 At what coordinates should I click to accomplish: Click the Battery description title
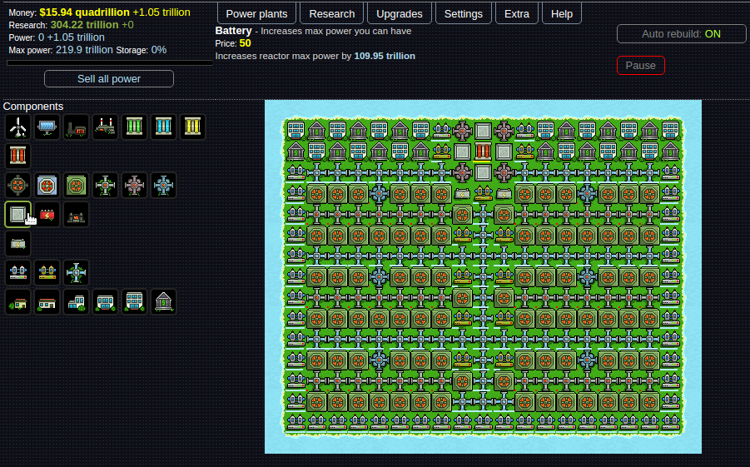233,31
